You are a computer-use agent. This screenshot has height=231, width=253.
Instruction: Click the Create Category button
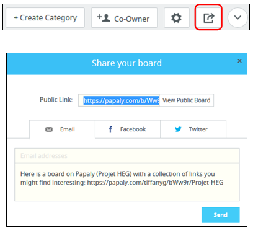(x=45, y=18)
